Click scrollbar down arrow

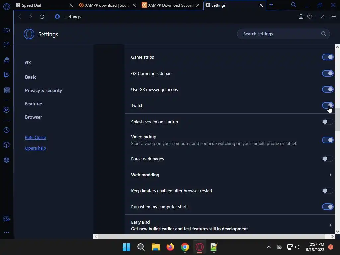(x=337, y=231)
